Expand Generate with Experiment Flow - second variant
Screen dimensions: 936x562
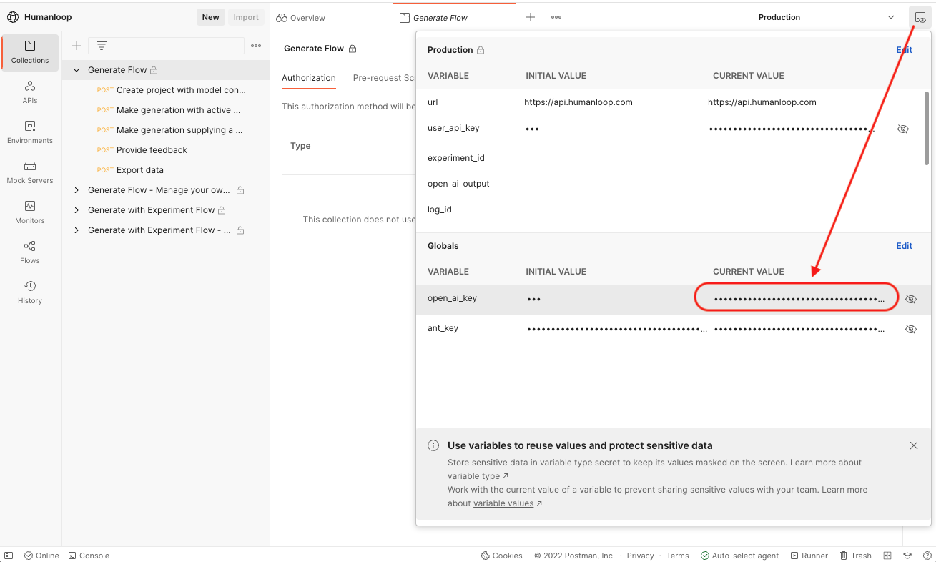(77, 230)
